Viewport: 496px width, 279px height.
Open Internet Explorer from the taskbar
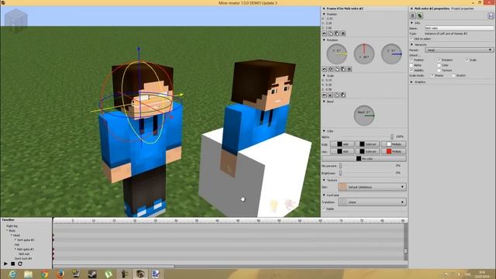[x=12, y=274]
